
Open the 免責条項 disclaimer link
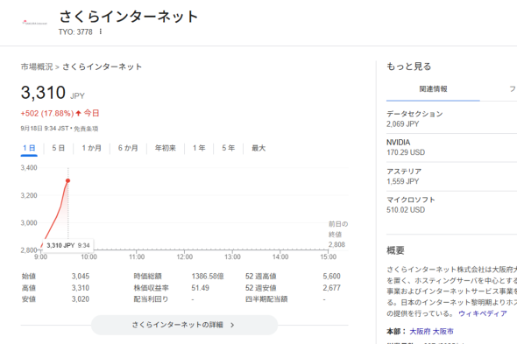[x=86, y=129]
